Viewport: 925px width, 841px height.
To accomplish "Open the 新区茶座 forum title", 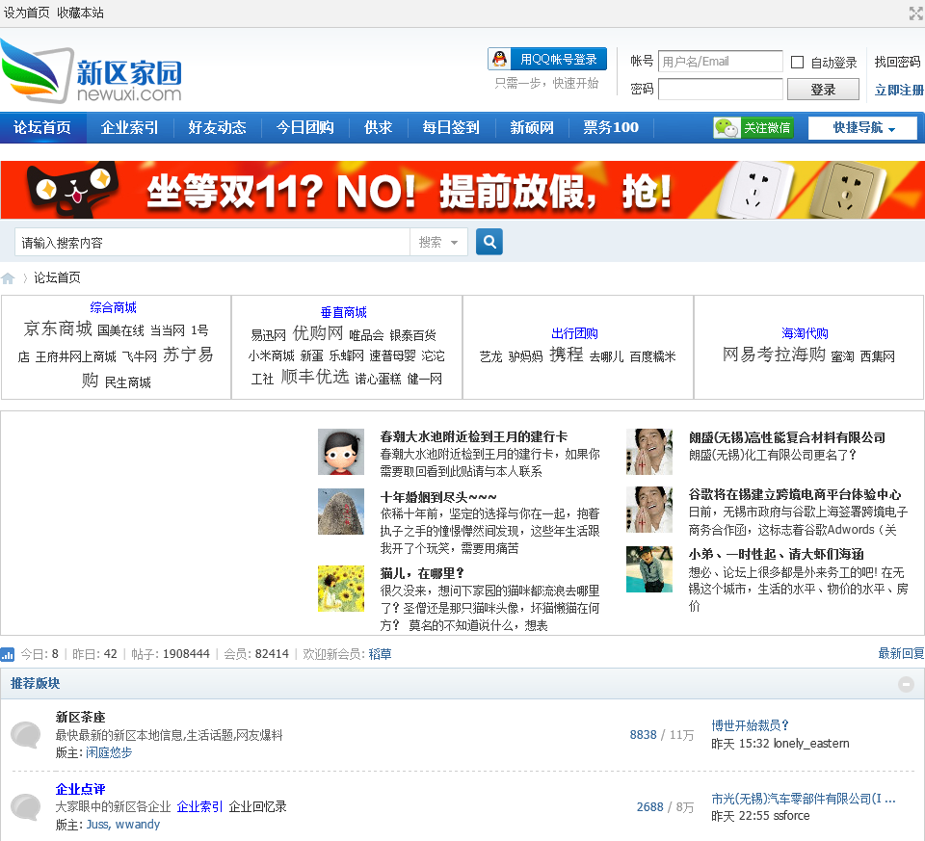I will tap(81, 717).
